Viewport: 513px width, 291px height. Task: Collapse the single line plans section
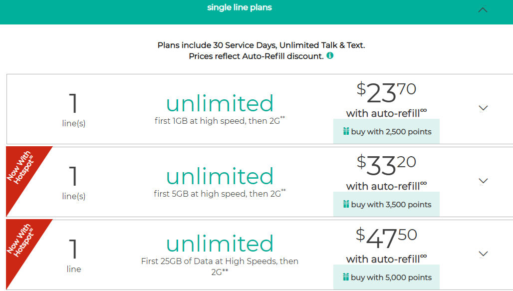pyautogui.click(x=483, y=9)
